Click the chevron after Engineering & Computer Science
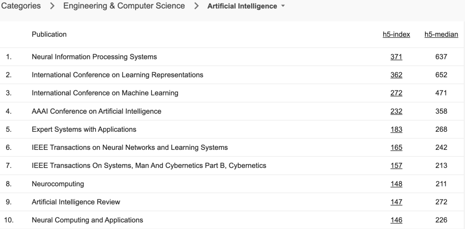This screenshot has height=229, width=465. pos(196,6)
